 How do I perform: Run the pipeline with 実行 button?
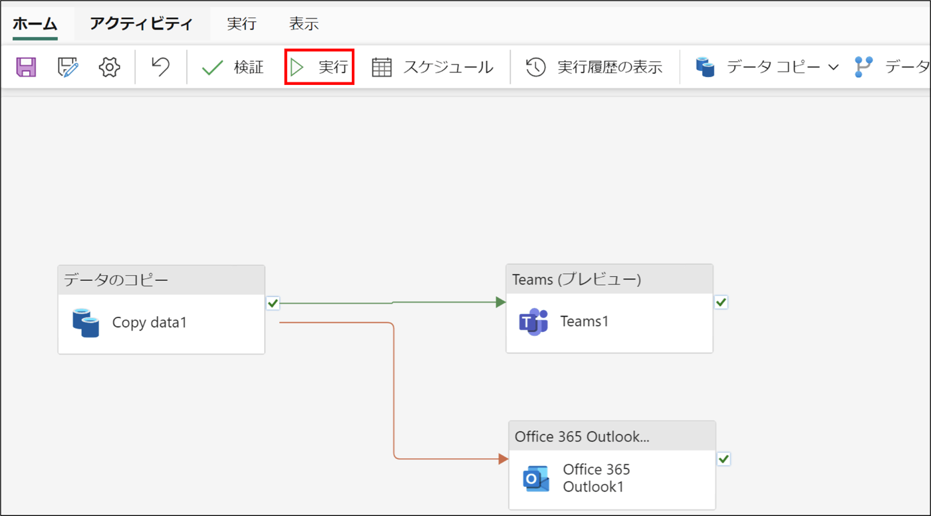pyautogui.click(x=319, y=67)
